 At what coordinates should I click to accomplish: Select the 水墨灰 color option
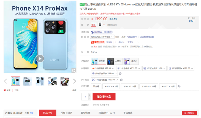115,61
